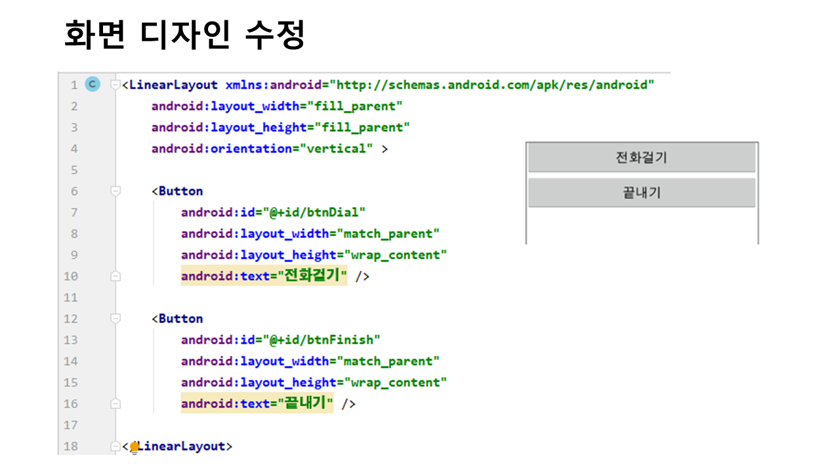Screen dimensions: 840x472
Task: Click the empty preview area below 끝내기
Action: coord(642,226)
